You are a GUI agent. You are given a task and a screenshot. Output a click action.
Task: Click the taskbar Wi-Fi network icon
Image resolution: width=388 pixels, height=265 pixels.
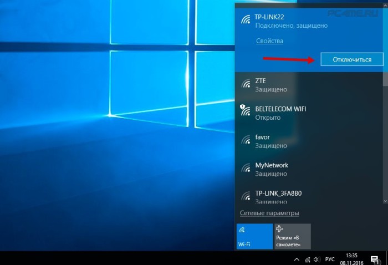307,259
